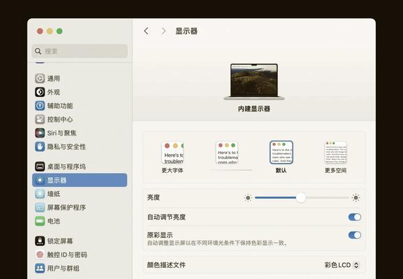Click the 搜索 search field

coord(80,51)
